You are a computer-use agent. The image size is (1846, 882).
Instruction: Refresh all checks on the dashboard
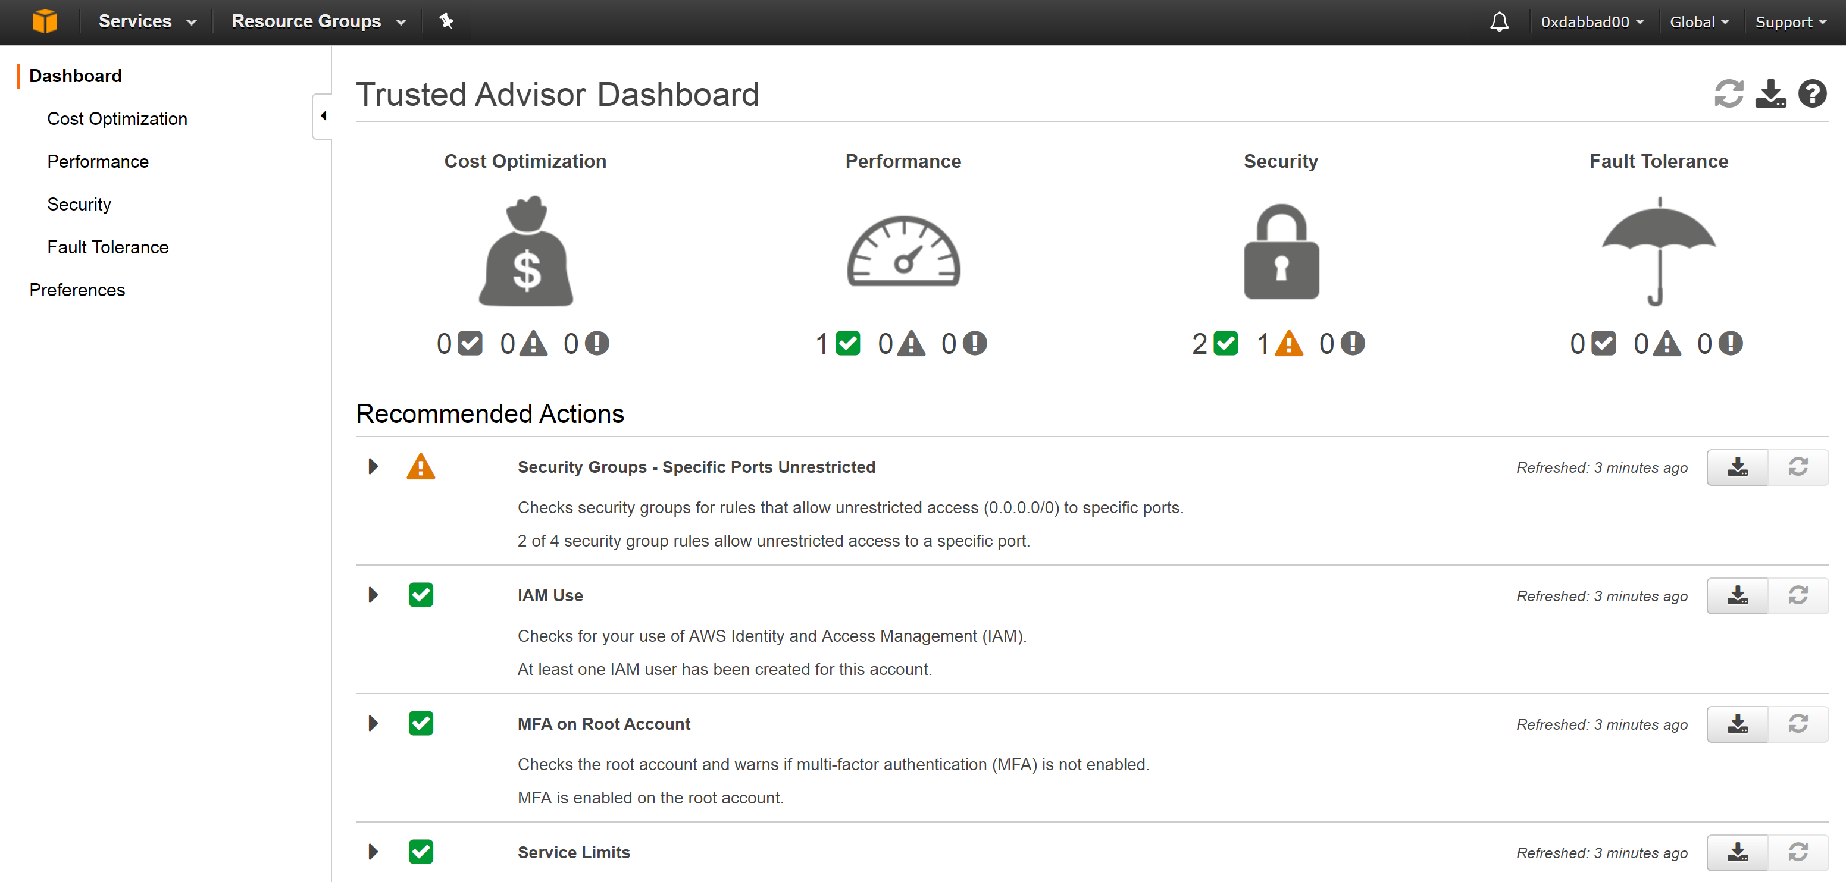point(1729,94)
